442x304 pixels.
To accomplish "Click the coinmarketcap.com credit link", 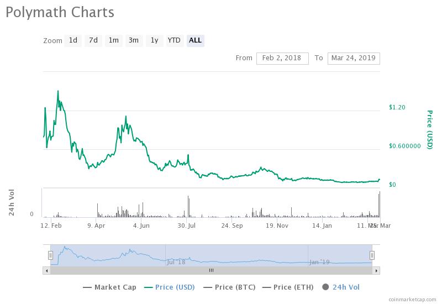I will pyautogui.click(x=411, y=300).
